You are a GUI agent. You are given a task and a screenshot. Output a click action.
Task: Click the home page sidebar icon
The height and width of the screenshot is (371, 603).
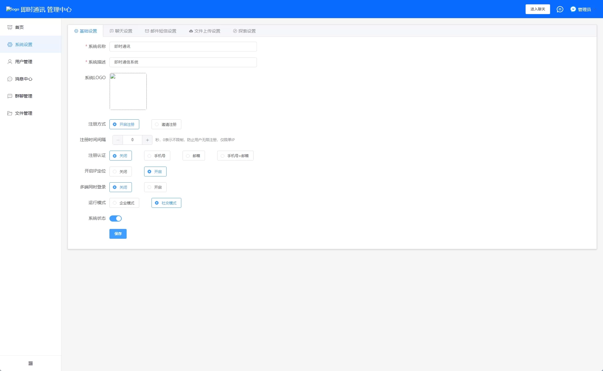point(10,27)
